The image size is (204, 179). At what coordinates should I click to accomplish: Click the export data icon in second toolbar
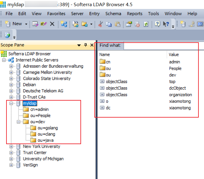pyautogui.click(x=7, y=35)
